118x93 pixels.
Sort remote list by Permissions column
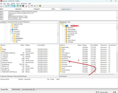click(104, 45)
